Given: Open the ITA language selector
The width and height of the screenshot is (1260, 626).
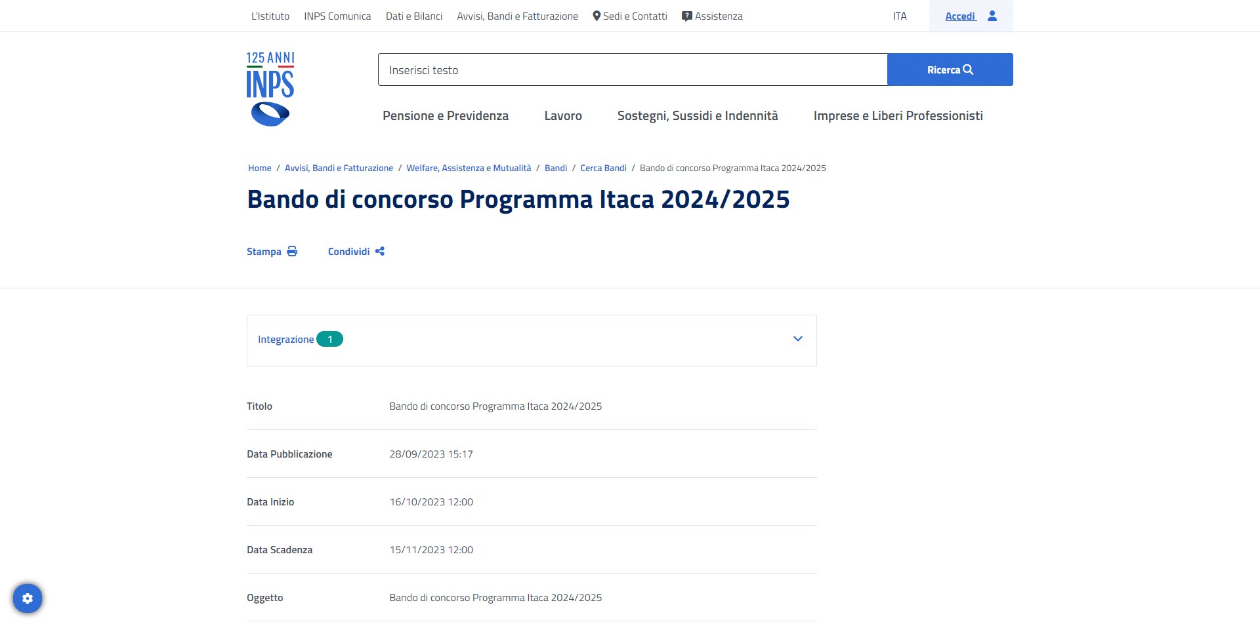Looking at the screenshot, I should point(900,16).
